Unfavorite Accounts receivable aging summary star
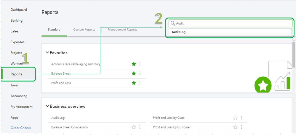This screenshot has width=296, height=135. [134, 64]
